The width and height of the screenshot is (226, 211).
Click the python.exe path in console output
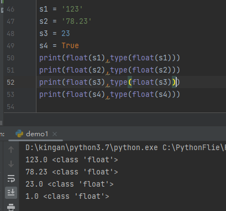click(x=92, y=147)
